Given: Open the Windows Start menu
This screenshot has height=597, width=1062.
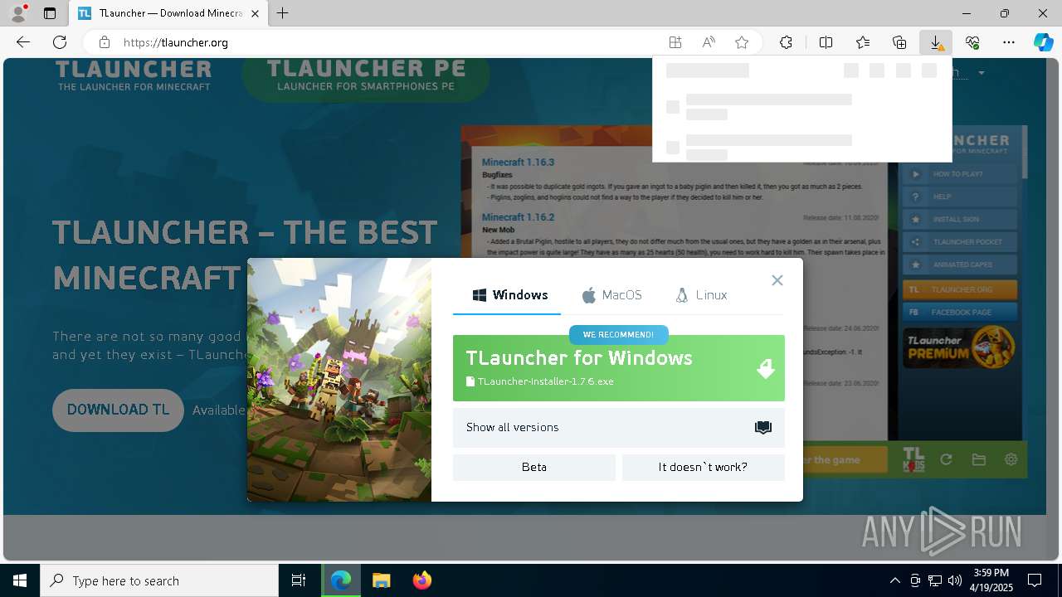Looking at the screenshot, I should pos(20,580).
